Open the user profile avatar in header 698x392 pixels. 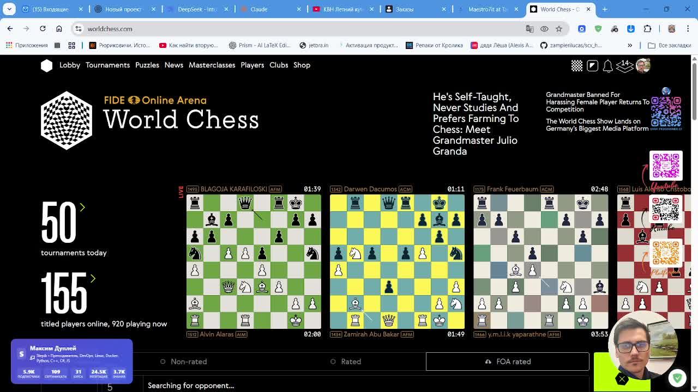tap(643, 65)
